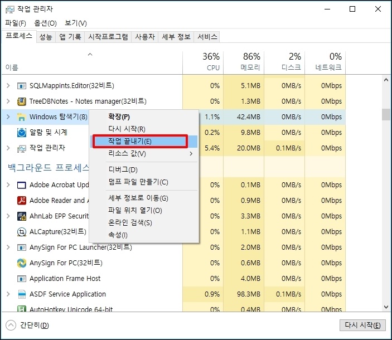The height and width of the screenshot is (340, 392).
Task: Select the 20.0MB memory cell
Action: tap(244, 148)
